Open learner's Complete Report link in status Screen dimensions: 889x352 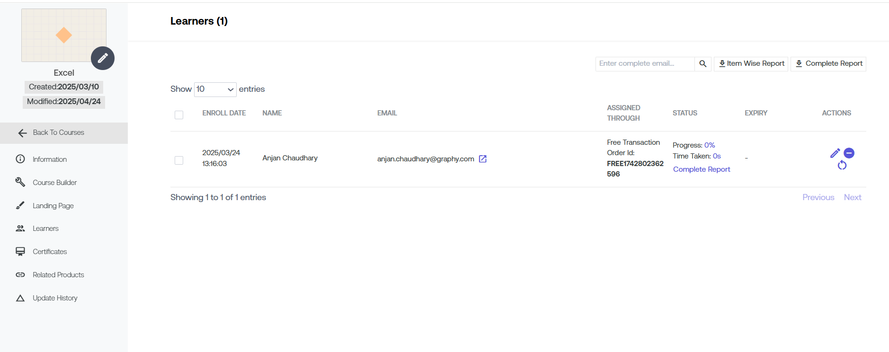(x=702, y=169)
